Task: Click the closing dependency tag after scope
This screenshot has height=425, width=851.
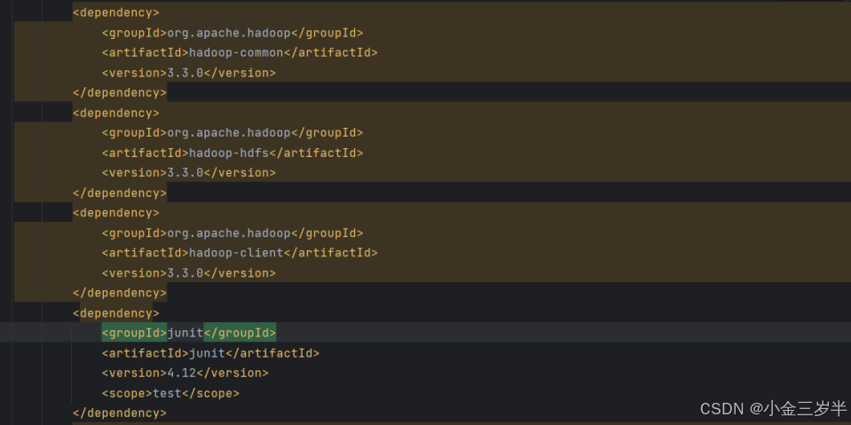Action: click(x=120, y=413)
